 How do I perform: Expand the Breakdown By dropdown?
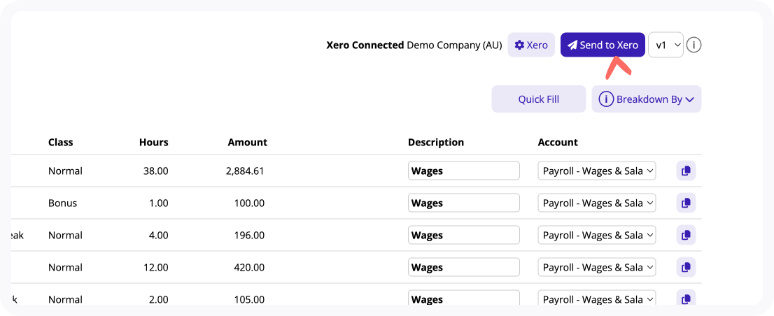[x=647, y=99]
